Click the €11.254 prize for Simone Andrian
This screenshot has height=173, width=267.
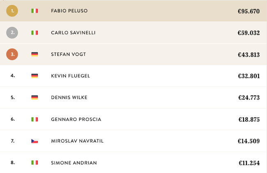tap(249, 163)
